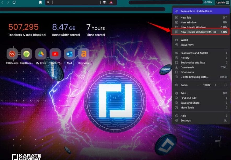Image resolution: width=231 pixels, height=160 pixels.
Task: Expand Bookmarks and lists submenu
Action: point(201,63)
